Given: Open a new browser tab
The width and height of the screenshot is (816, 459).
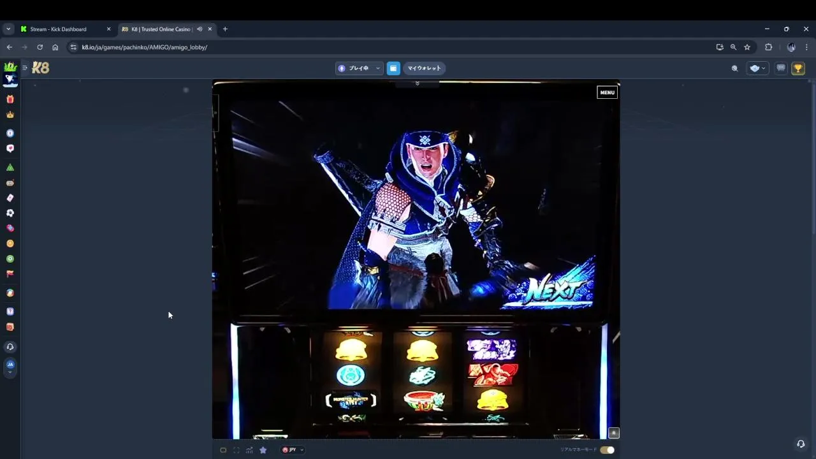Looking at the screenshot, I should click(x=225, y=29).
